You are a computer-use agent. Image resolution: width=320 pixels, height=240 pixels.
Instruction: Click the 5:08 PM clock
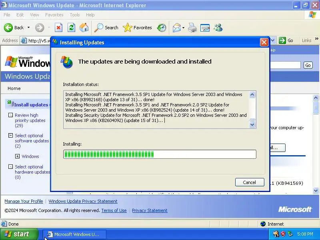point(305,234)
